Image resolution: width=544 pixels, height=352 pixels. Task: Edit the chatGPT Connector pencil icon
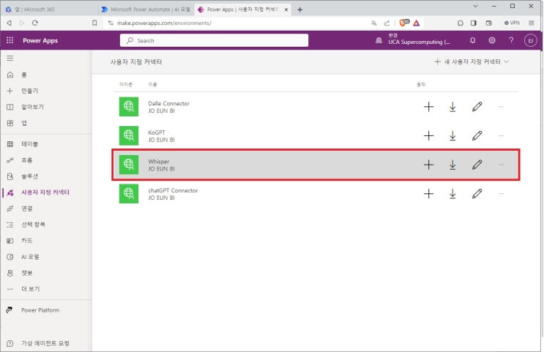pos(477,193)
